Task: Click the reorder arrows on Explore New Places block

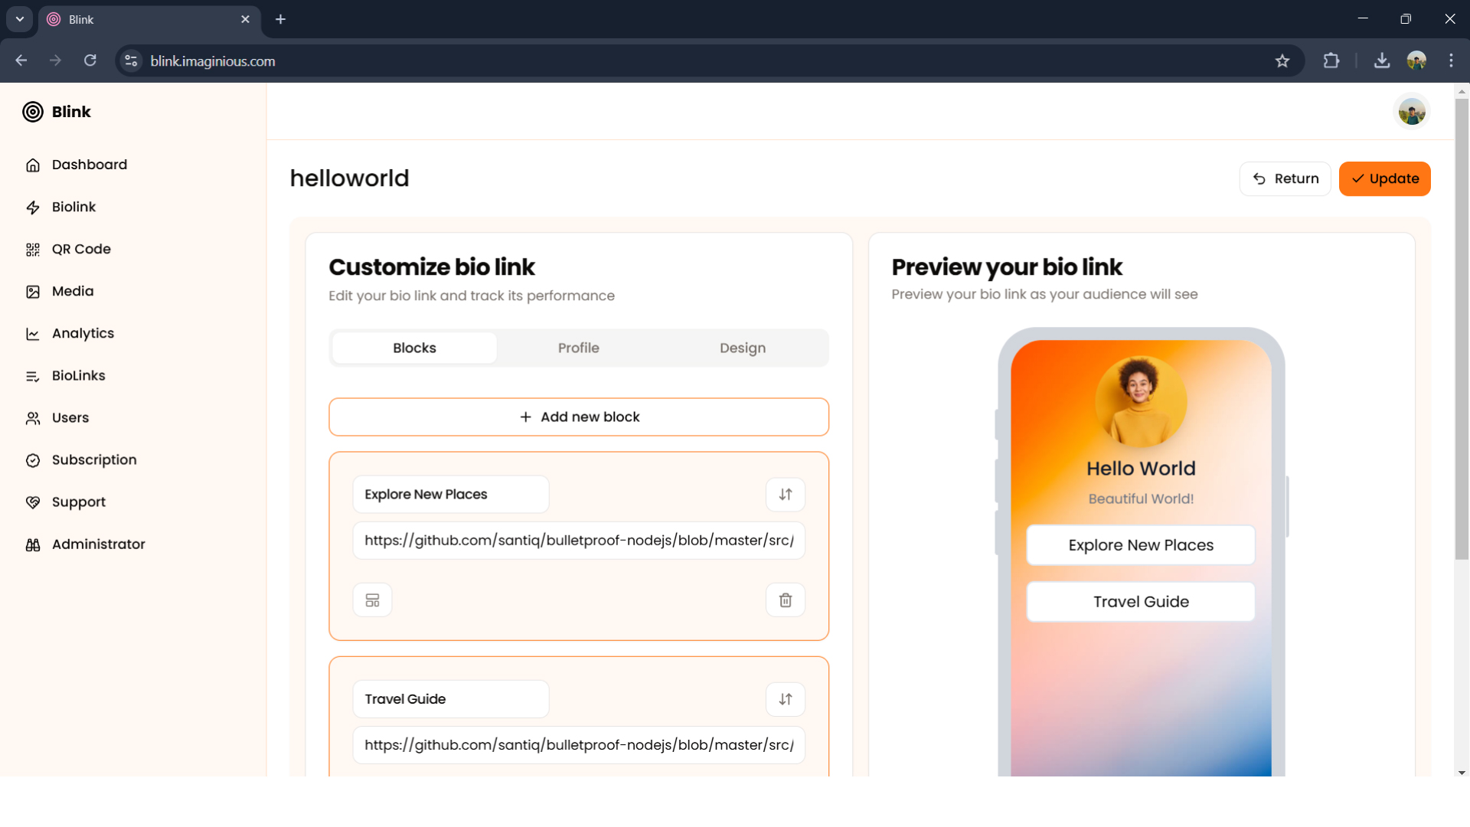Action: [786, 494]
